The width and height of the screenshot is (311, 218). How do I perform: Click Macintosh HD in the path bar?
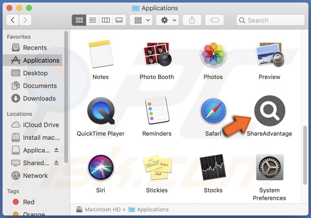pyautogui.click(x=99, y=209)
